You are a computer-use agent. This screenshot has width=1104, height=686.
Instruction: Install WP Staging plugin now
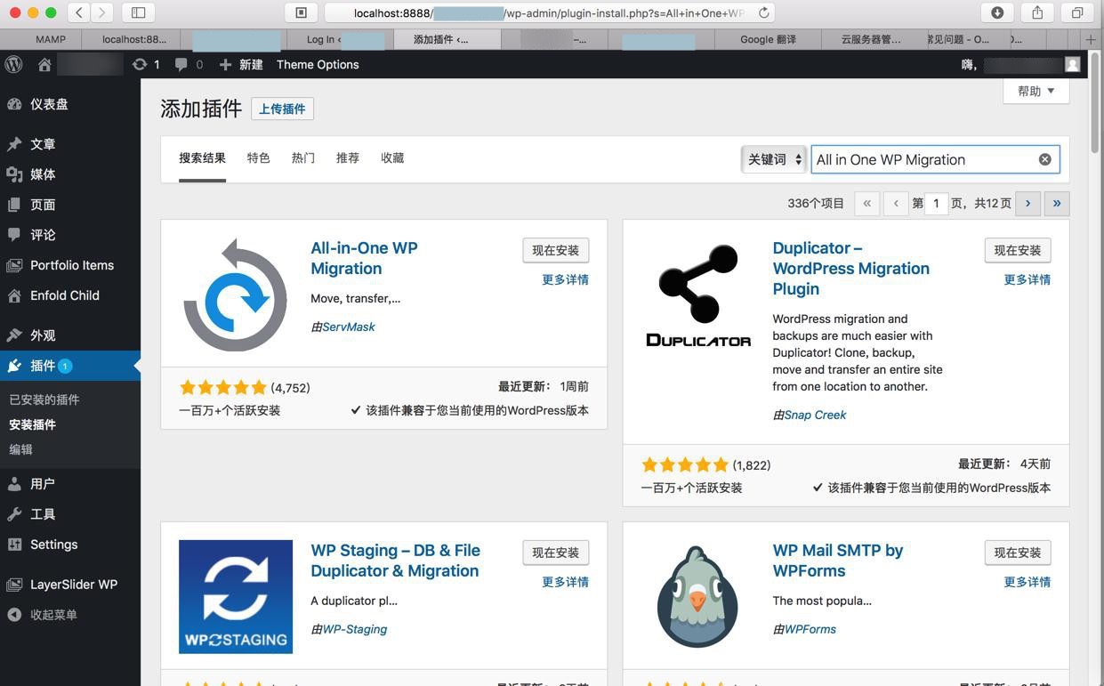point(556,553)
